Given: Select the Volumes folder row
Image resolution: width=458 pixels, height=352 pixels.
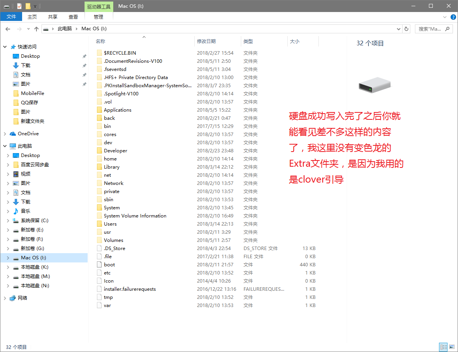Looking at the screenshot, I should coord(206,240).
